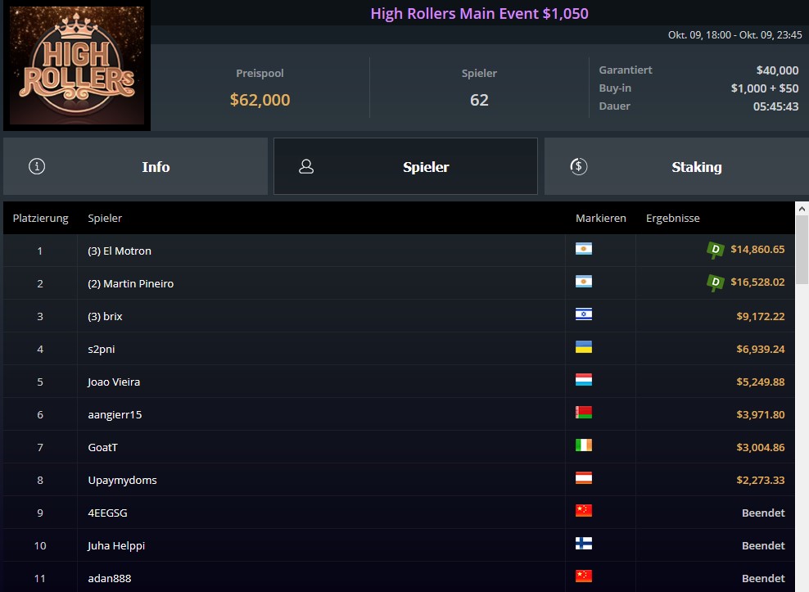
Task: Mark El Motron via Argentina flag
Action: (x=584, y=249)
